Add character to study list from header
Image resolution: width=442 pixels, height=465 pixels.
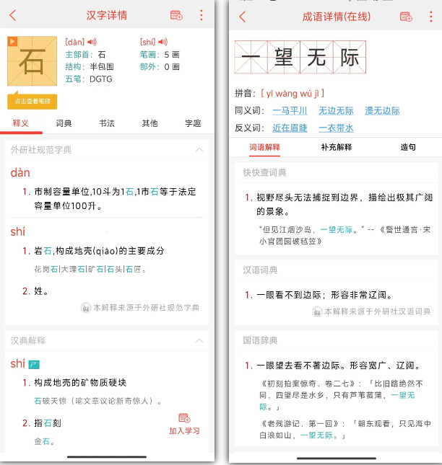point(176,15)
